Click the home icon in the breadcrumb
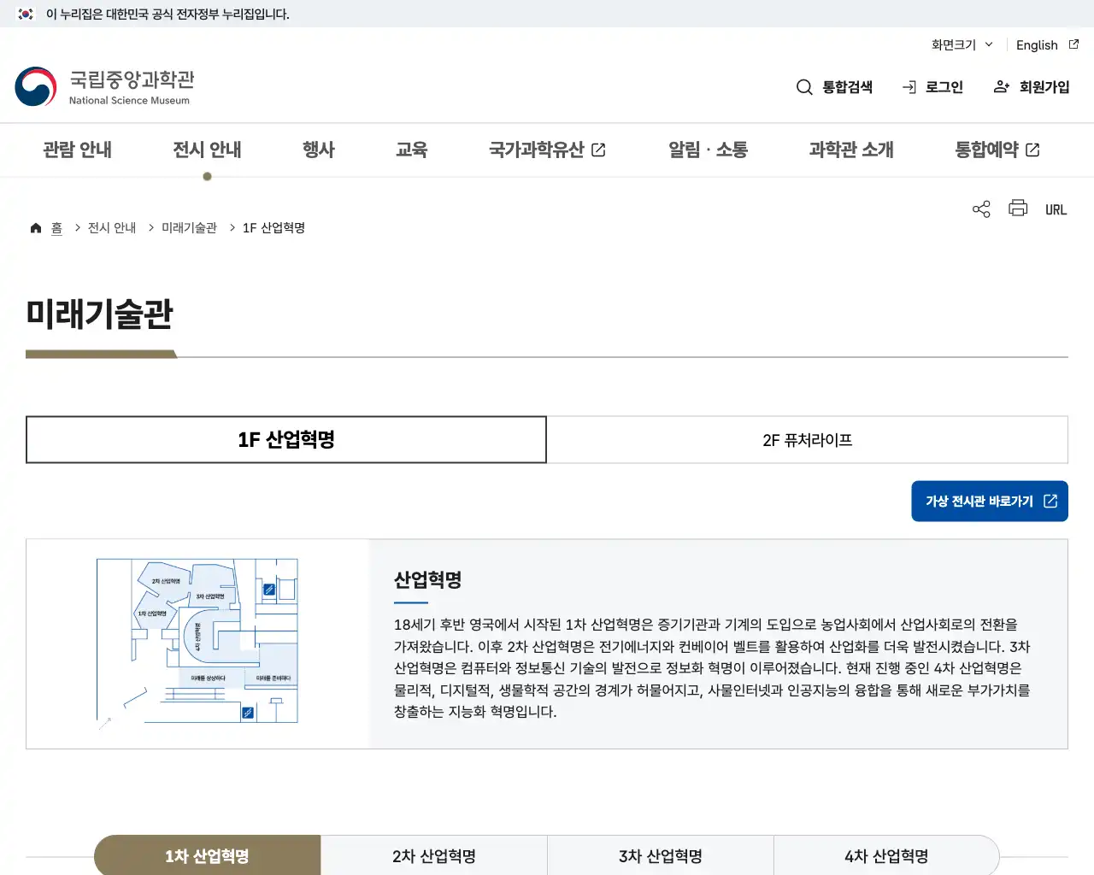The width and height of the screenshot is (1094, 875). (35, 226)
